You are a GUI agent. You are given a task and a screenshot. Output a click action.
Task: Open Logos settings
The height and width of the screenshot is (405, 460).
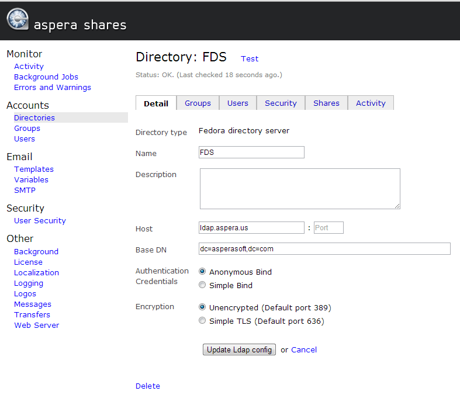(25, 294)
